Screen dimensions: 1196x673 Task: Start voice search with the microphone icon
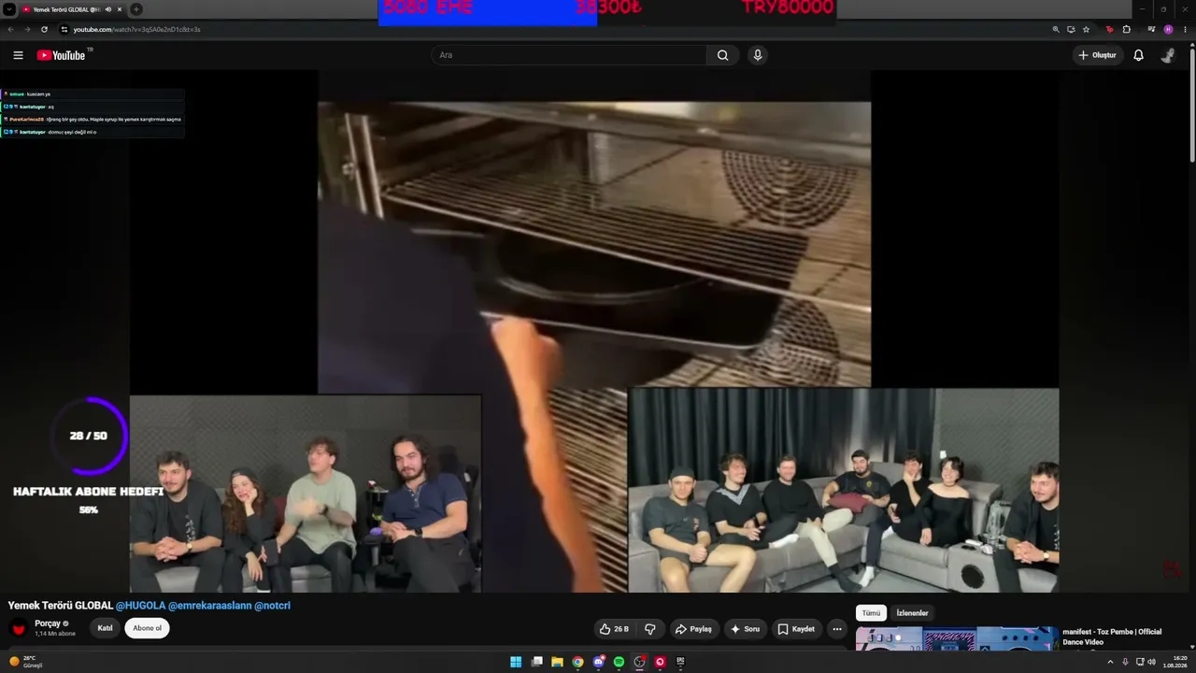pyautogui.click(x=758, y=55)
